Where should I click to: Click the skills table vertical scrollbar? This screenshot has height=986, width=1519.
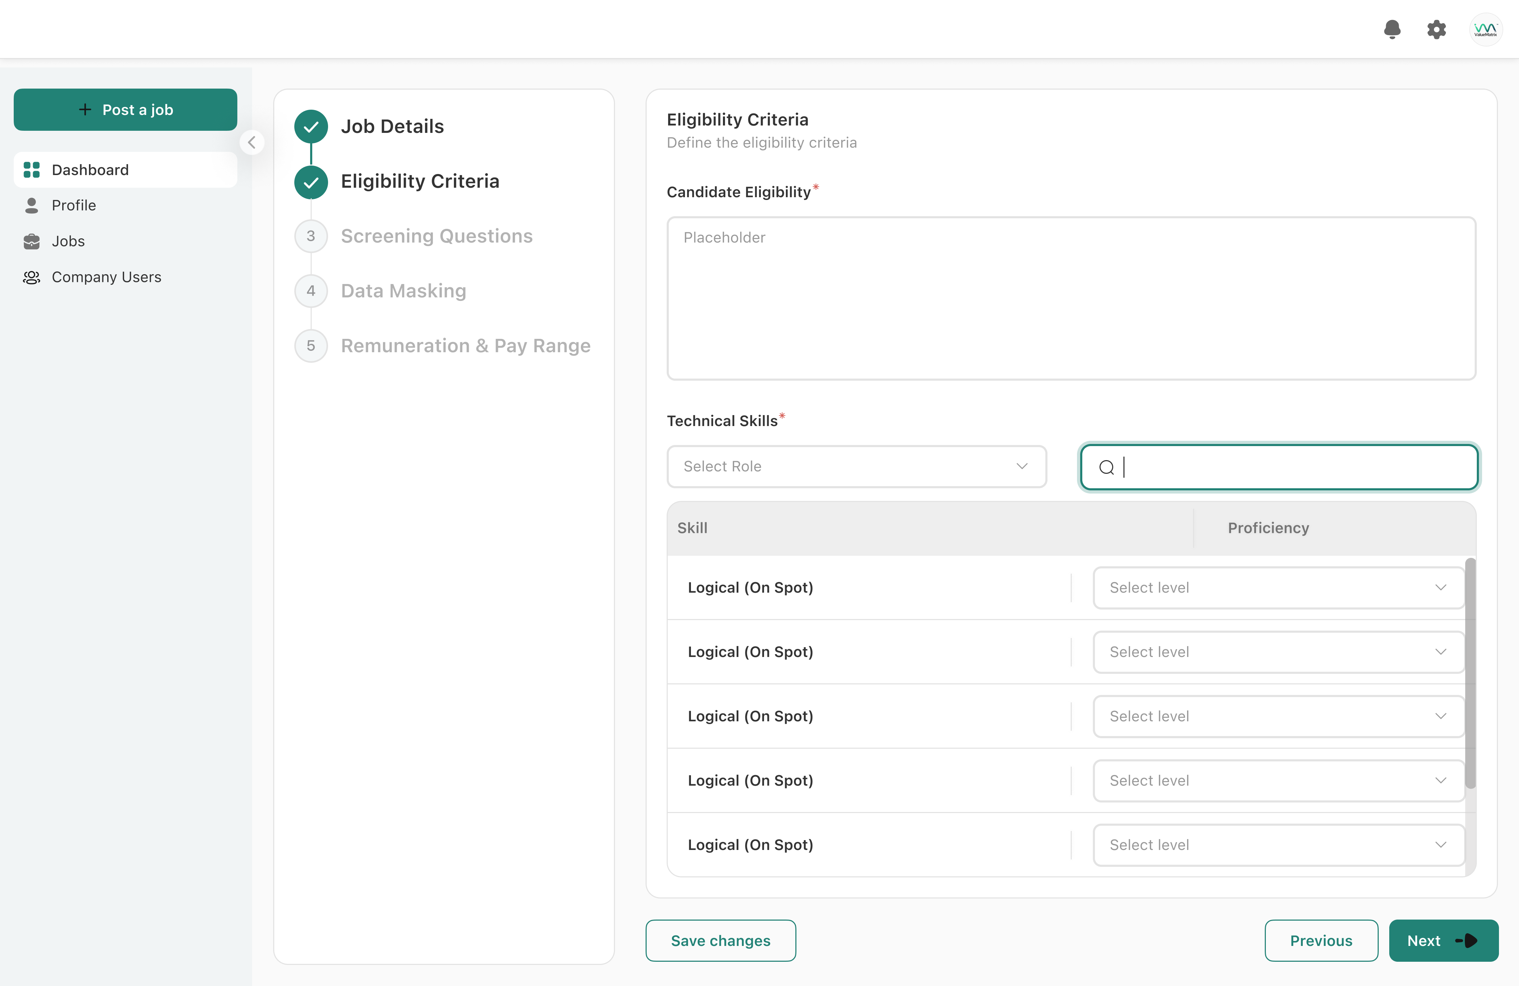(1470, 673)
